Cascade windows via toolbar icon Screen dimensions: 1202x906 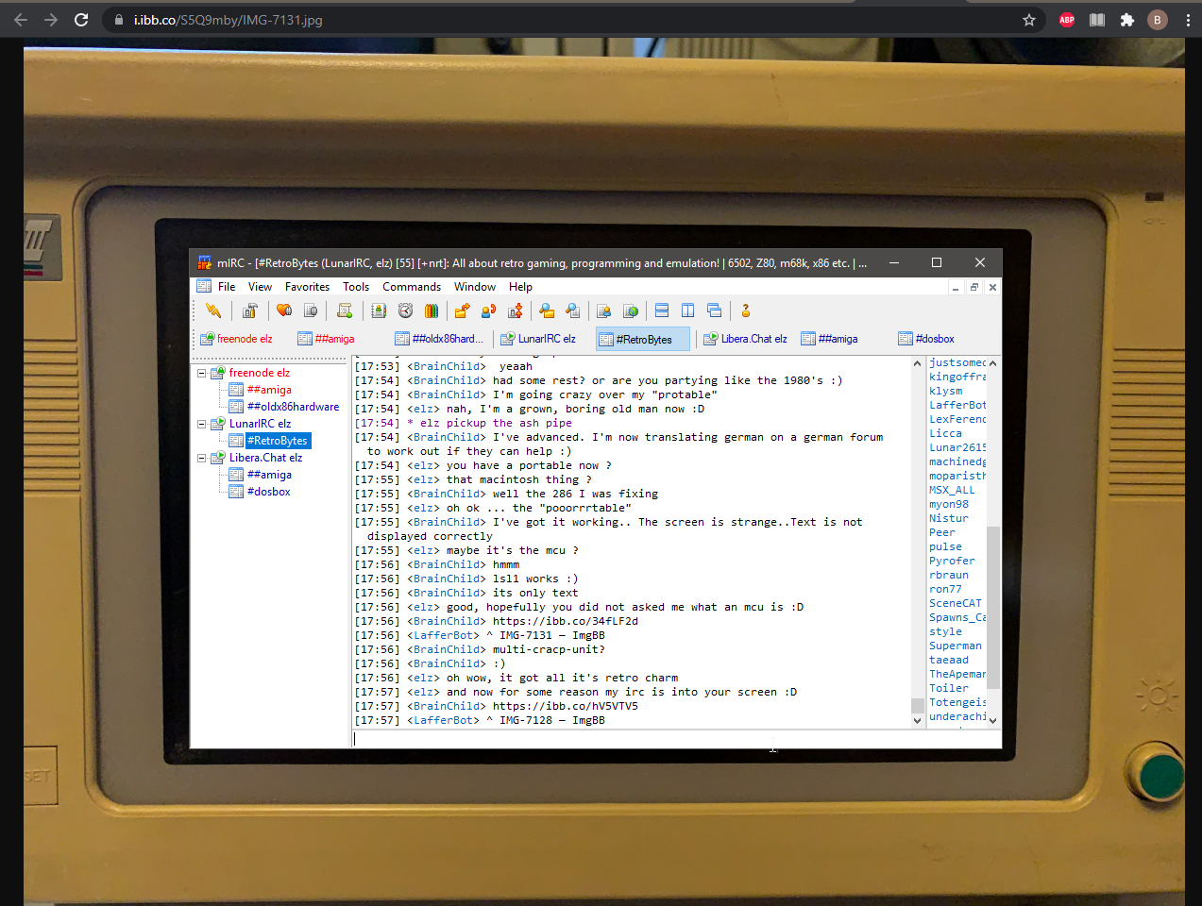pos(715,310)
